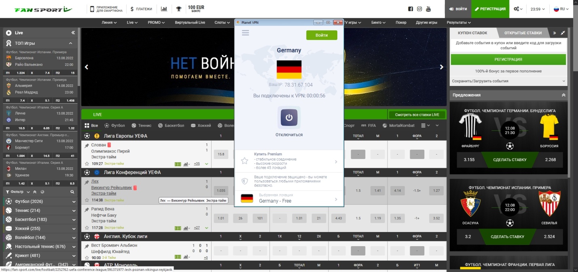Expand Сохранить/Загрузить события dropdown
This screenshot has height=272, width=578.
(508, 81)
